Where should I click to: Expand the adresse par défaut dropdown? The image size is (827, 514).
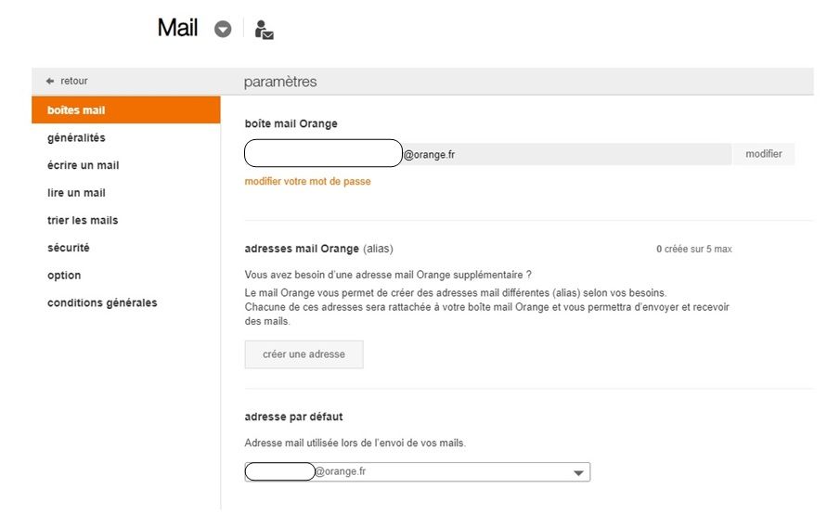click(x=579, y=473)
